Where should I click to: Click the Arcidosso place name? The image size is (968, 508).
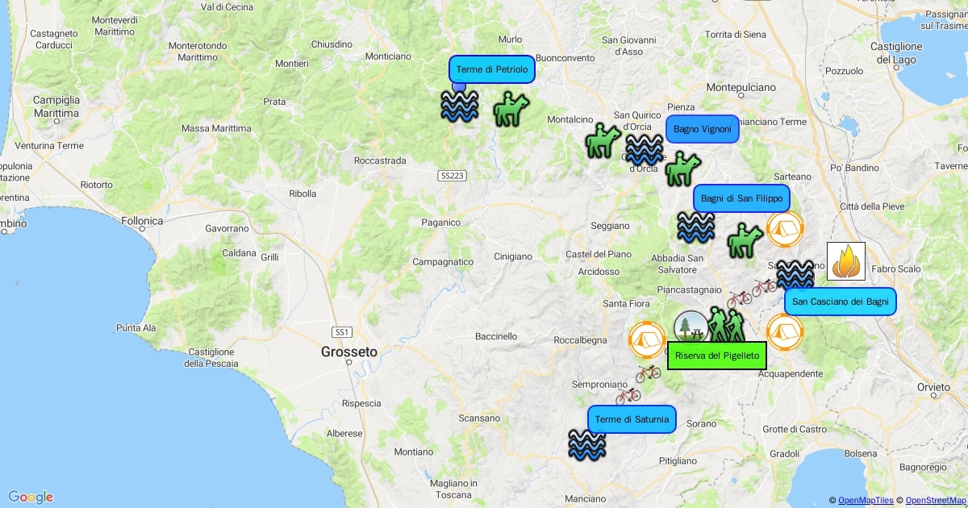coord(599,272)
